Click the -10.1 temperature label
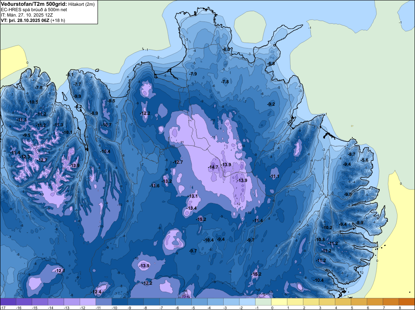The height and width of the screenshot is (310, 415). pyautogui.click(x=67, y=132)
